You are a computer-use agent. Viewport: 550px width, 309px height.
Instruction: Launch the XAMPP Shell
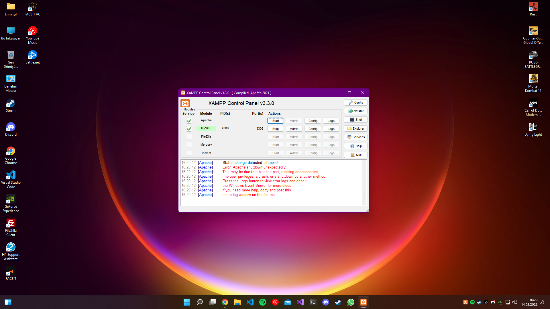[x=355, y=120]
